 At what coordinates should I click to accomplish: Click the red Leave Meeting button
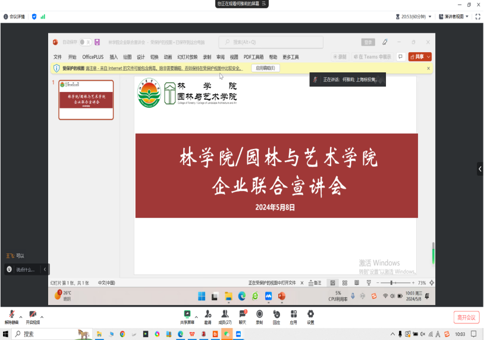(x=466, y=317)
